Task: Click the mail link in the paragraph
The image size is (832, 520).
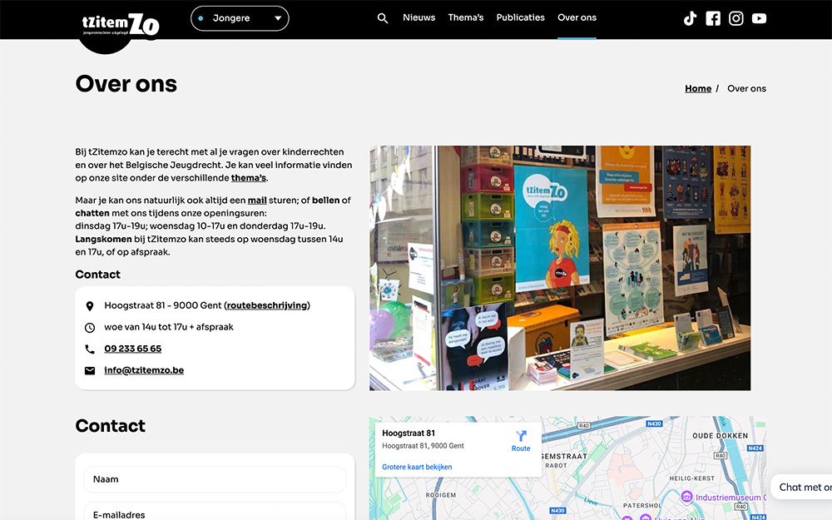Action: click(257, 200)
